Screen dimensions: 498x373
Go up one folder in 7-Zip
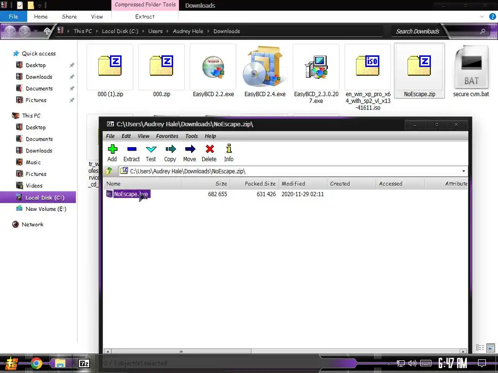[x=109, y=171]
